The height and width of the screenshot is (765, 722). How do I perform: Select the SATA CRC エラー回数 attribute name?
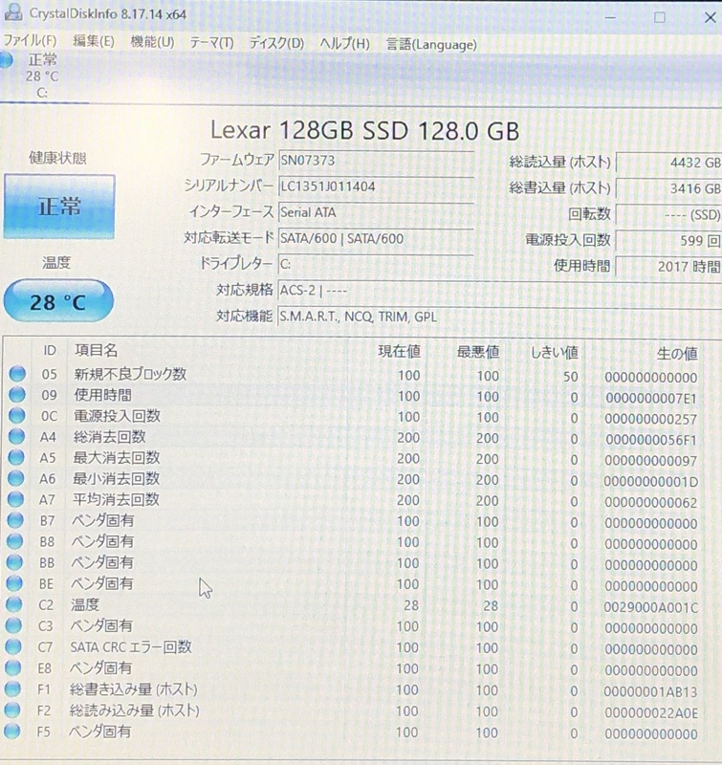click(131, 647)
